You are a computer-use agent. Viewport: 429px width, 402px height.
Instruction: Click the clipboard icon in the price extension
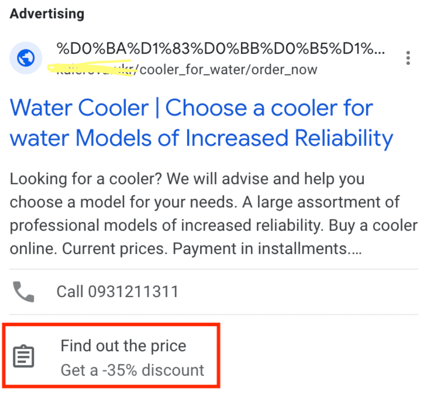(x=24, y=355)
